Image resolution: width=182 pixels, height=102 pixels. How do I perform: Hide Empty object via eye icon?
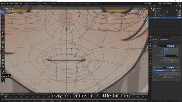pyautogui.click(x=178, y=14)
